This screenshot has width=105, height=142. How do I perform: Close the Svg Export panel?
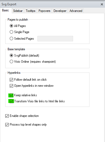[102, 4]
